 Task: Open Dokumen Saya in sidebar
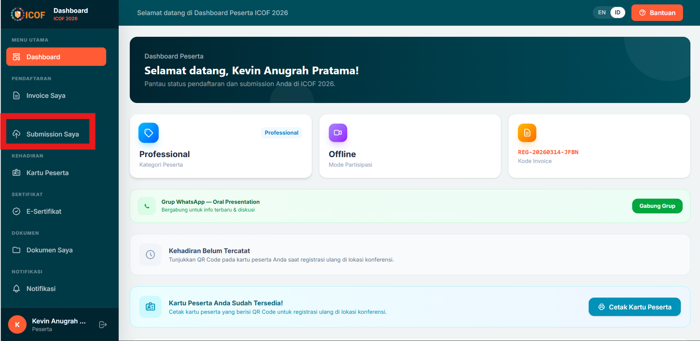click(49, 250)
